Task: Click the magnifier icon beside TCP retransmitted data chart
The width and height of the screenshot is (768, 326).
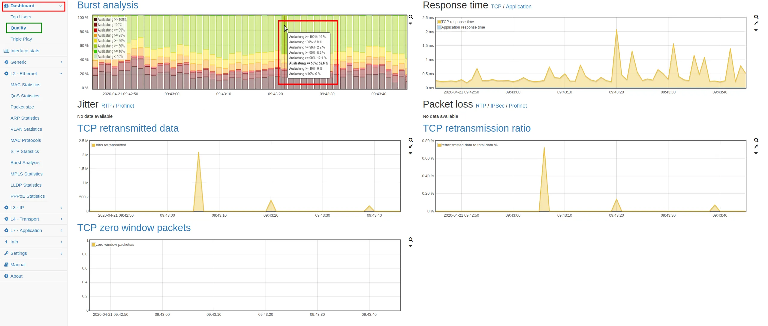Action: click(x=411, y=140)
